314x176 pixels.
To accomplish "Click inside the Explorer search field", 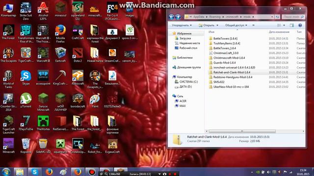I will click(293, 17).
